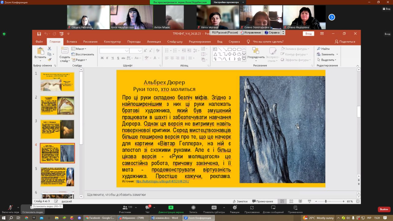Open the Выделить dropdown in editing group

pyautogui.click(x=327, y=60)
